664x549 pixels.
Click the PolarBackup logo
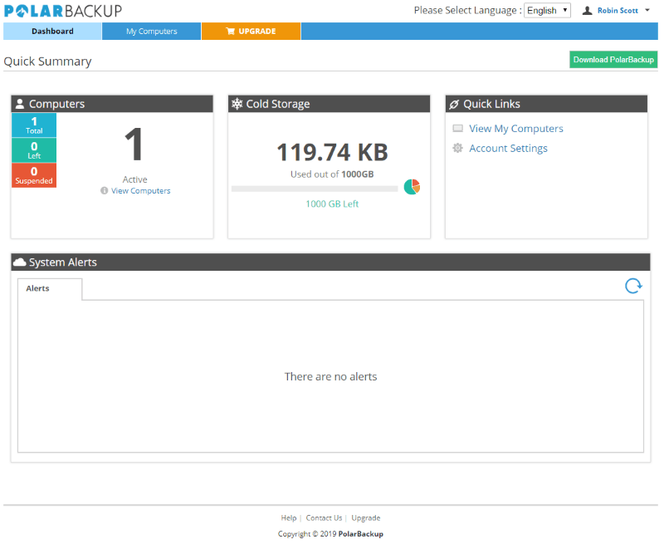click(63, 11)
